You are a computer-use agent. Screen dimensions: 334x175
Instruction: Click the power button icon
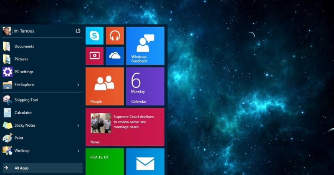tap(78, 31)
